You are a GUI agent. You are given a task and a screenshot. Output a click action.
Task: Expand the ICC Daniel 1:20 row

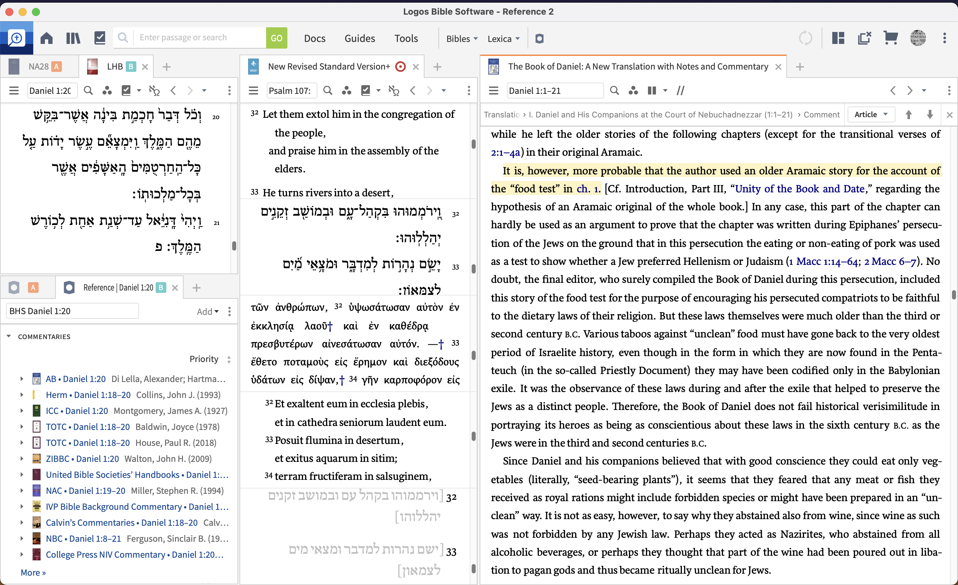pos(22,410)
